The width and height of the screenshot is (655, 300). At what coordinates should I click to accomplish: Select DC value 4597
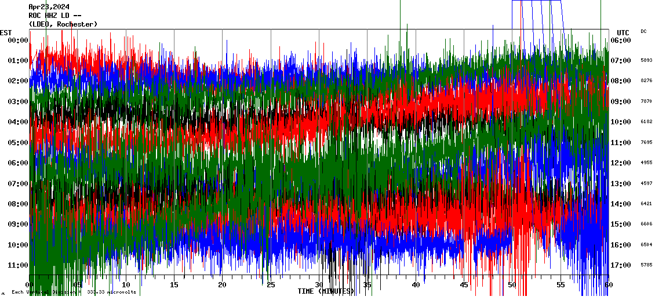point(646,183)
